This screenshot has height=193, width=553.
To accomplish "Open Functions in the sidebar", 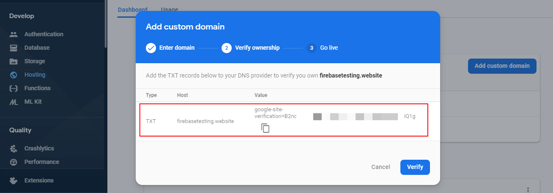I will click(x=38, y=88).
